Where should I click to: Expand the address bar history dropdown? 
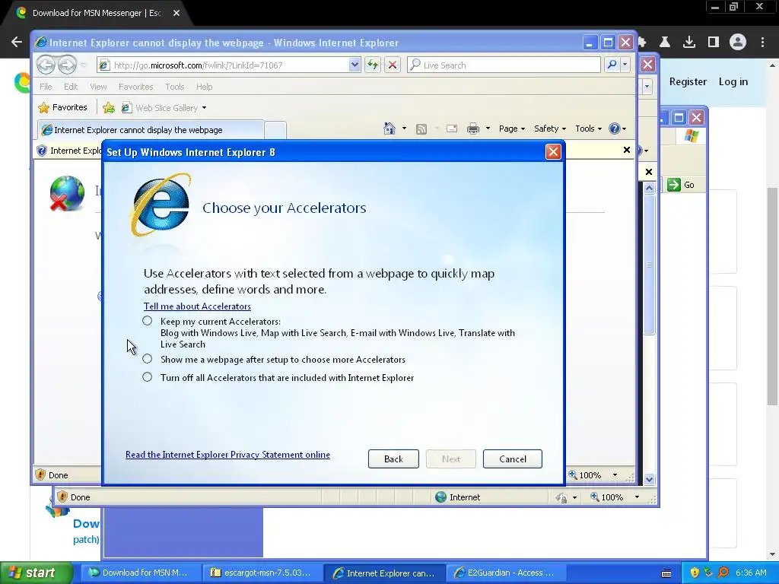[355, 65]
